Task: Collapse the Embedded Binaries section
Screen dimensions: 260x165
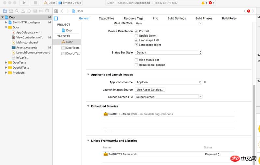Action: click(88, 106)
